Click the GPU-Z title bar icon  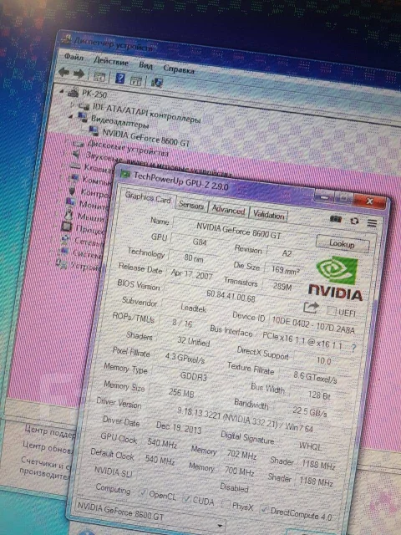click(x=125, y=174)
